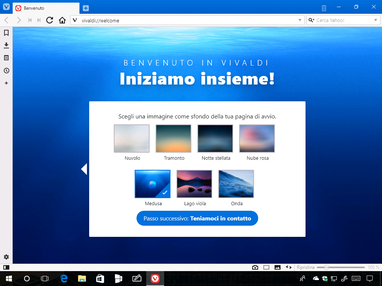Image resolution: width=382 pixels, height=286 pixels.
Task: Click Passo successivo: Teniamoci in contatto
Action: (197, 218)
